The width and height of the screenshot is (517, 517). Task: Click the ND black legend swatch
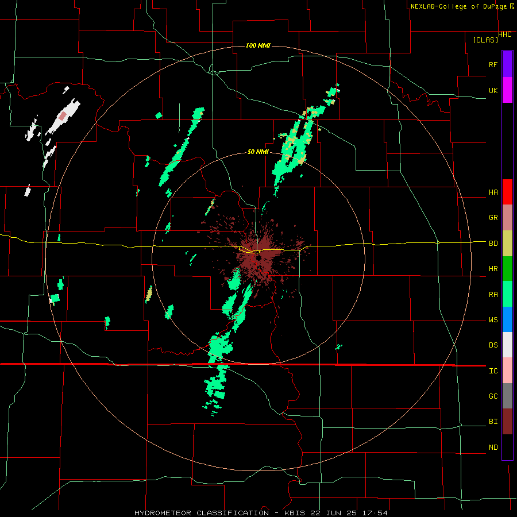click(507, 447)
